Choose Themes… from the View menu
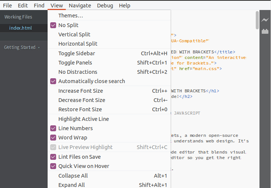 point(71,16)
